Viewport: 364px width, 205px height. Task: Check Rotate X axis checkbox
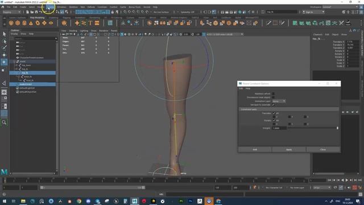pos(274,124)
